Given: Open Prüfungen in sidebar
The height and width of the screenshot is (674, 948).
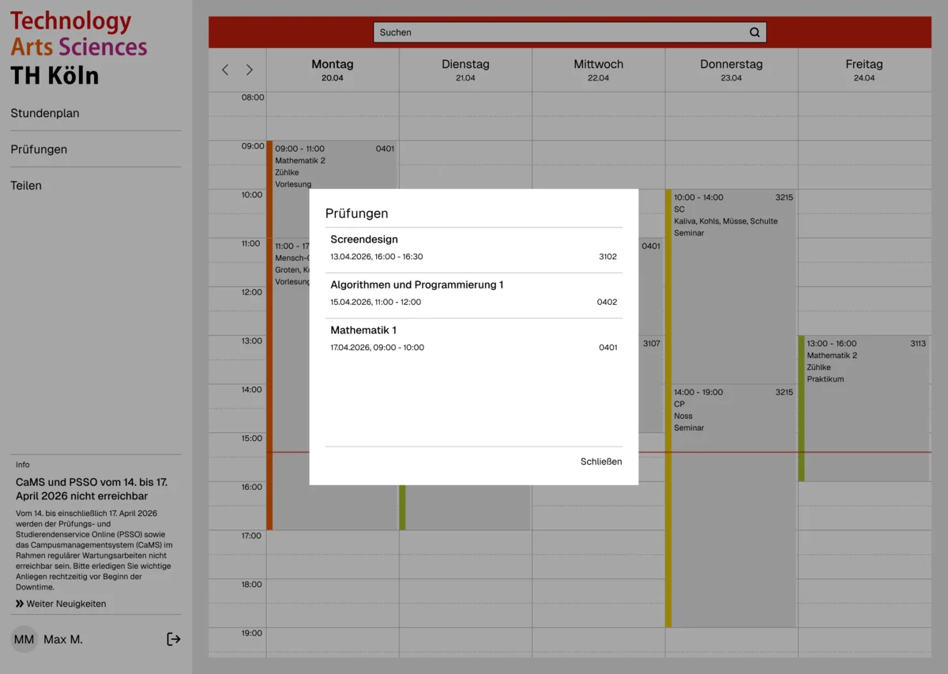Looking at the screenshot, I should (x=39, y=149).
